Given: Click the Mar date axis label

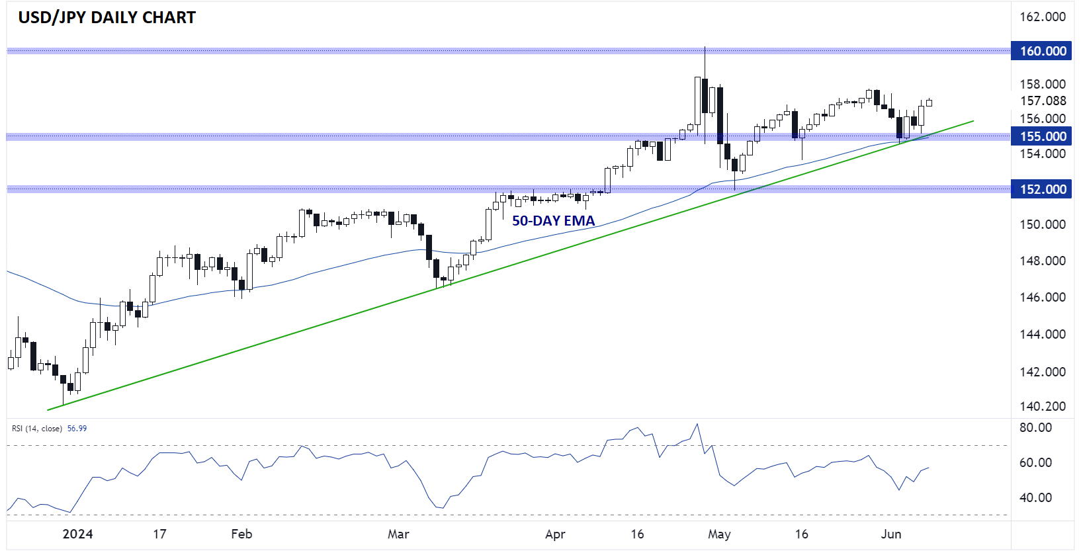Looking at the screenshot, I should pos(398,534).
